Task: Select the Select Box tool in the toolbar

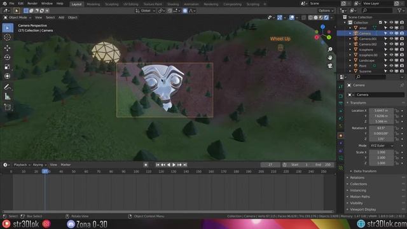Action: point(8,28)
